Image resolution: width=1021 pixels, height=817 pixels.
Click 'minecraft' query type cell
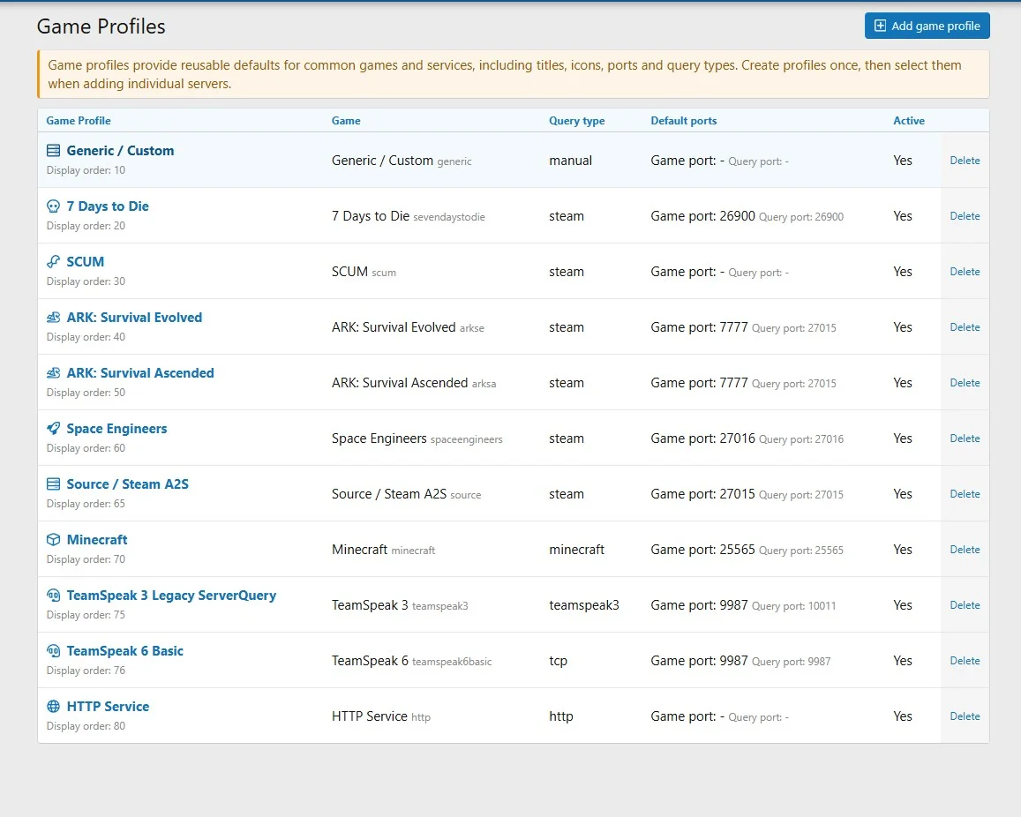tap(576, 550)
